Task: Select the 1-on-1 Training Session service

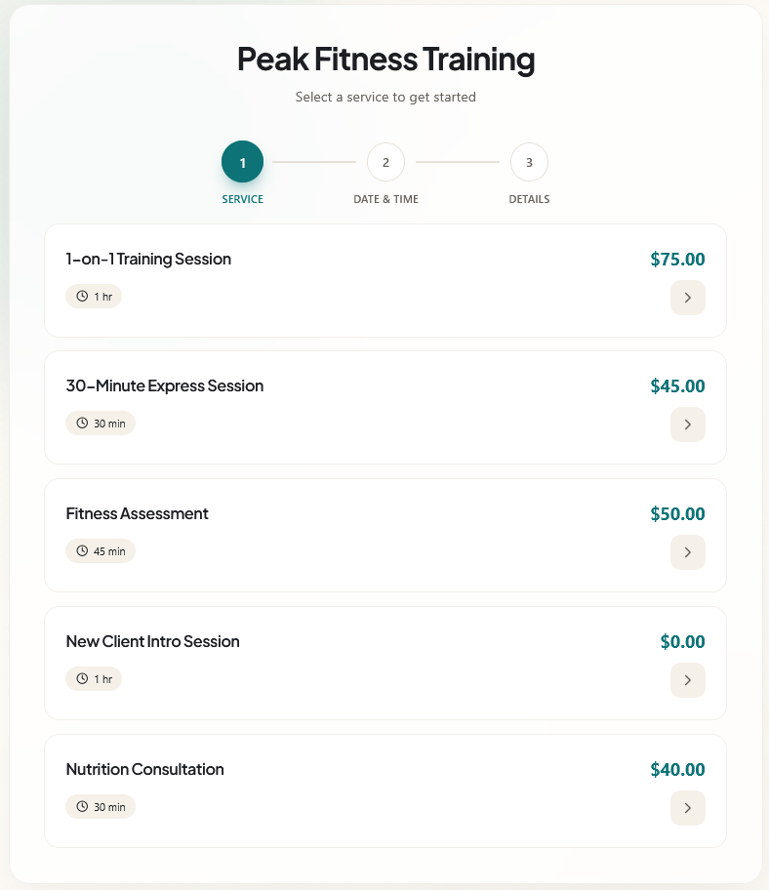Action: (x=385, y=280)
